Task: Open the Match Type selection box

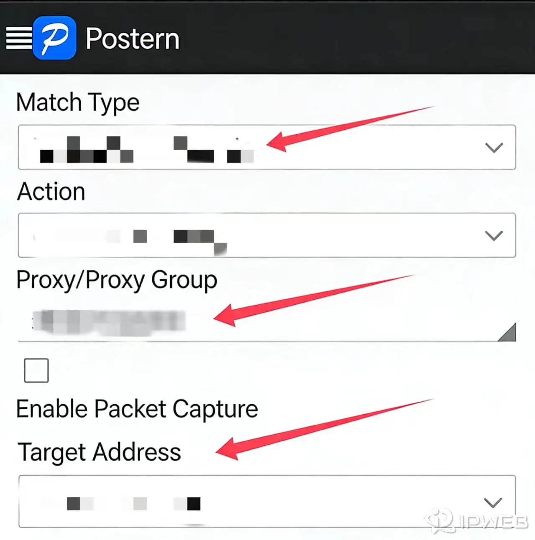Action: coord(267,147)
